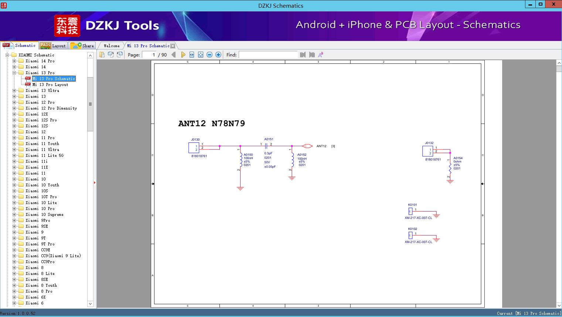Select the Xiaomi CC9(Xiaomi 9 Lite) tree row
Screen dimensions: 562x317
click(x=53, y=256)
